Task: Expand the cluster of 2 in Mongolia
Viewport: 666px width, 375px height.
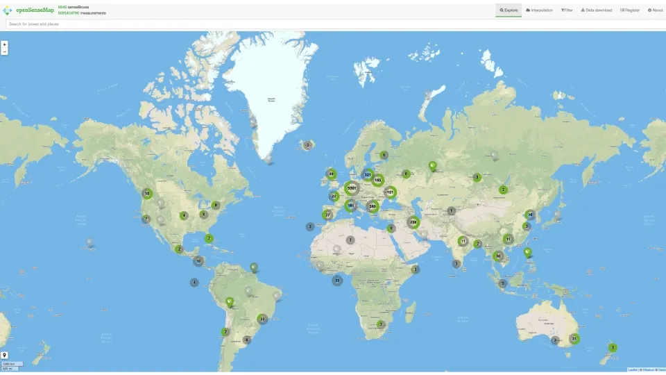Action: [x=504, y=190]
